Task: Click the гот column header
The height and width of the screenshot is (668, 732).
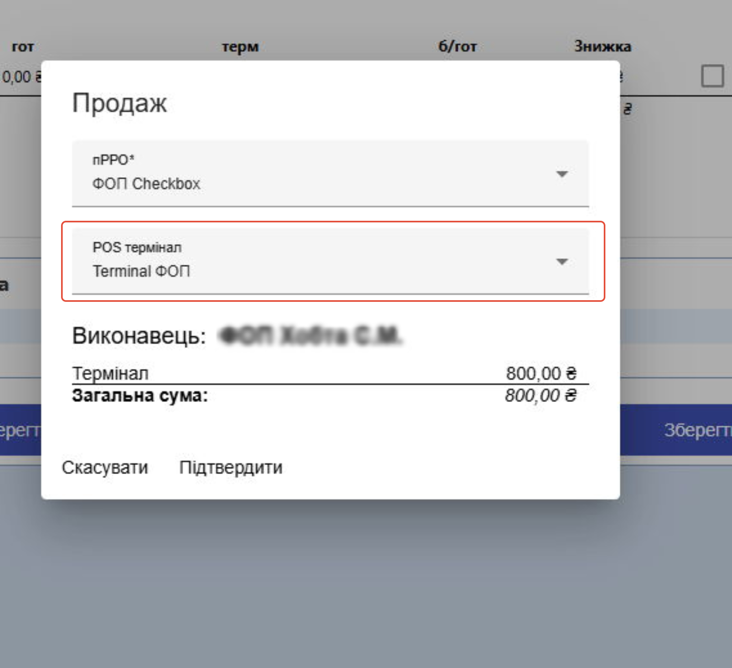Action: (x=23, y=46)
